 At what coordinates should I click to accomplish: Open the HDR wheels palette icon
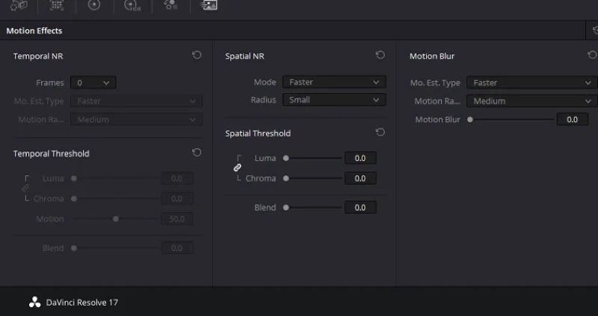point(133,5)
